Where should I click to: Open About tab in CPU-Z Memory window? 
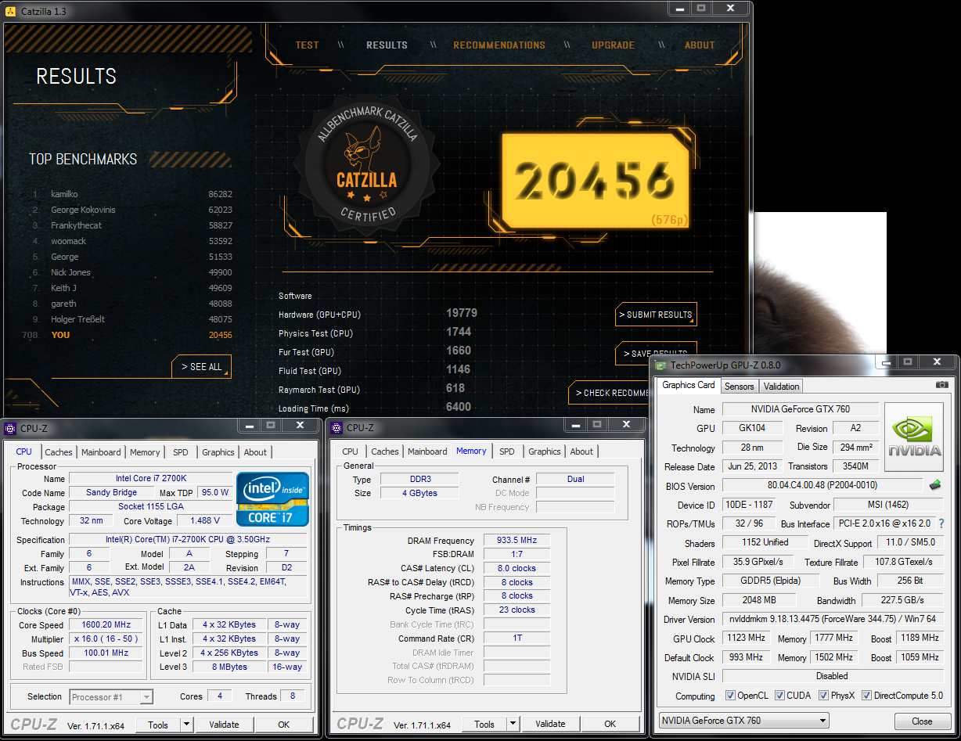click(x=581, y=451)
